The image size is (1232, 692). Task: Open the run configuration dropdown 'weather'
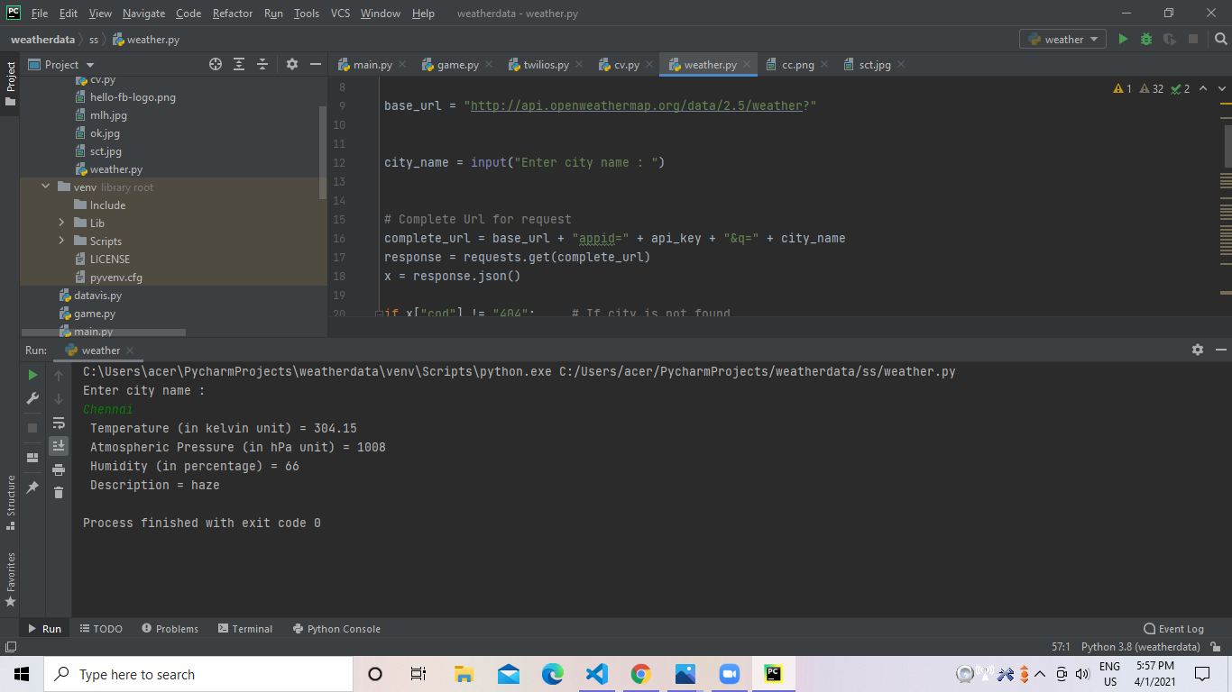pyautogui.click(x=1062, y=40)
